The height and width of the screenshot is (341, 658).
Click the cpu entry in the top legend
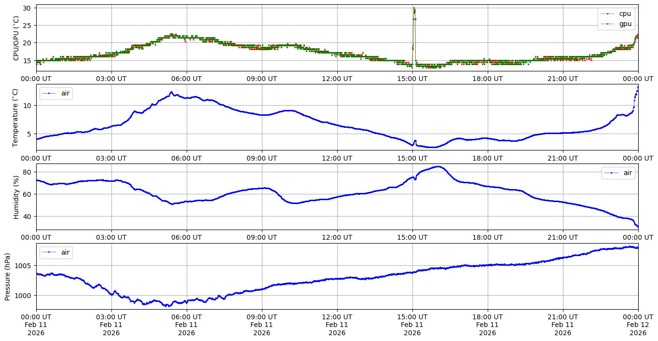(625, 14)
